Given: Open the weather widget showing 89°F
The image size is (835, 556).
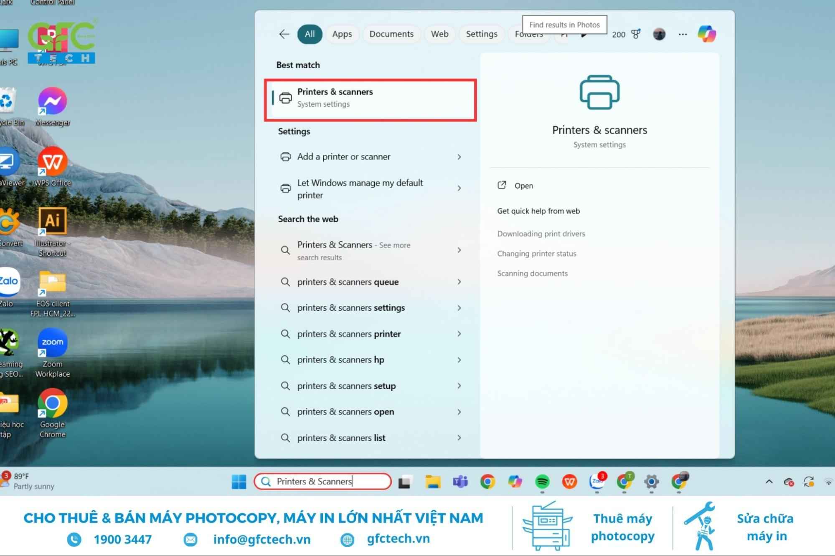Looking at the screenshot, I should [28, 481].
